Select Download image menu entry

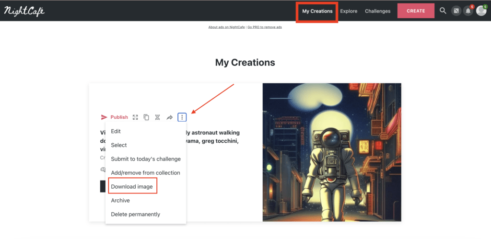[x=132, y=187]
